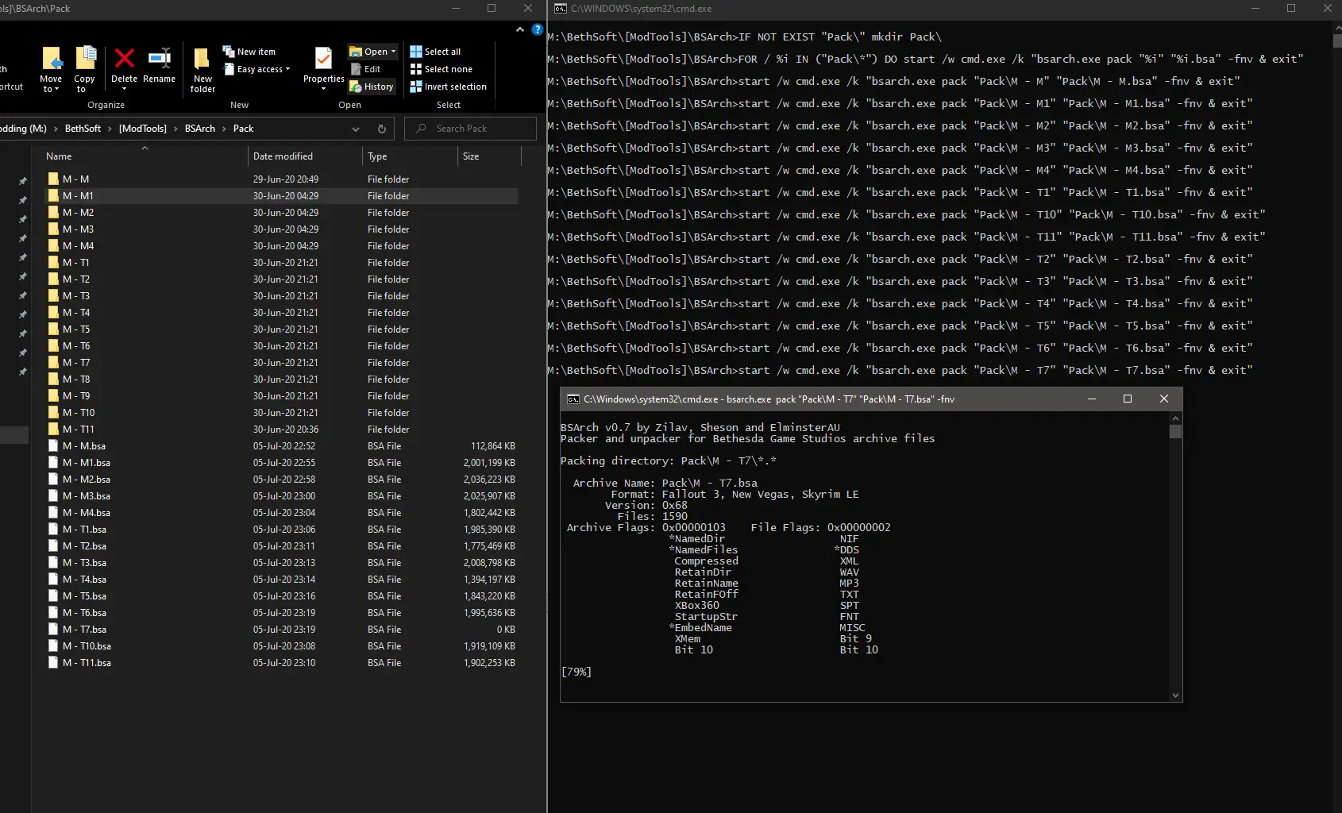Click the cmd icon in main console title
This screenshot has height=813, width=1342.
560,9
